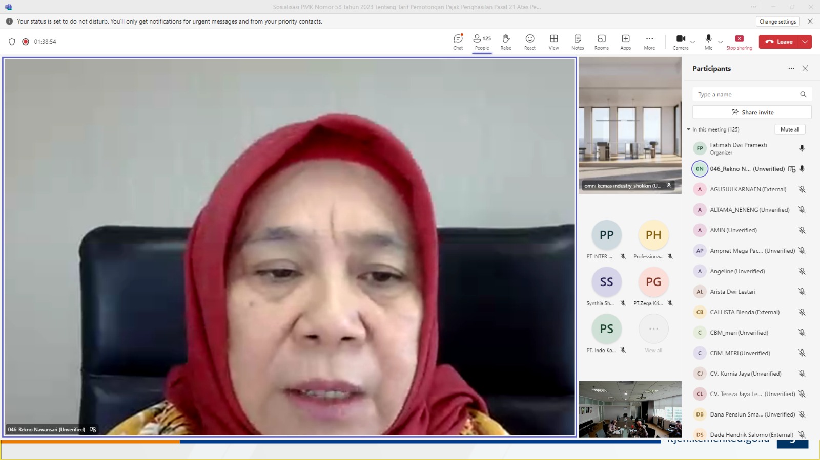Open the React emoji menu
The image size is (820, 460).
(529, 42)
